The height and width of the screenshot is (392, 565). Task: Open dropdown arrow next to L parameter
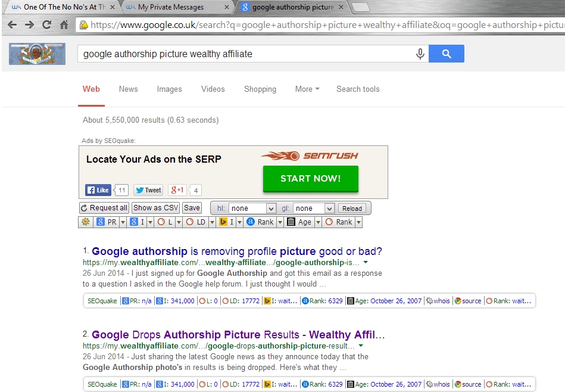(179, 222)
